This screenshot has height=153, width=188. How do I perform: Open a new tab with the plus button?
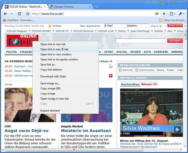(96, 7)
